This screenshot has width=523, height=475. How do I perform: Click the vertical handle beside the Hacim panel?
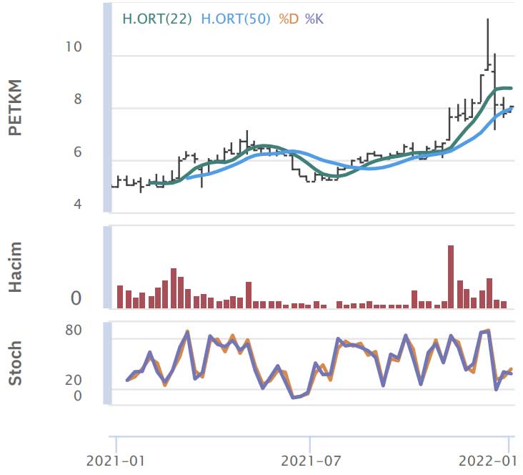(107, 268)
